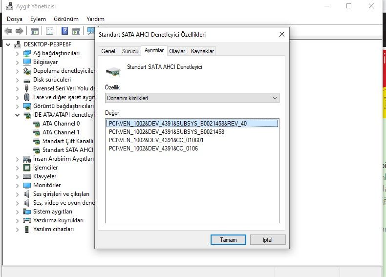Click the Disk sürücüleri drive icon

pos(26,80)
